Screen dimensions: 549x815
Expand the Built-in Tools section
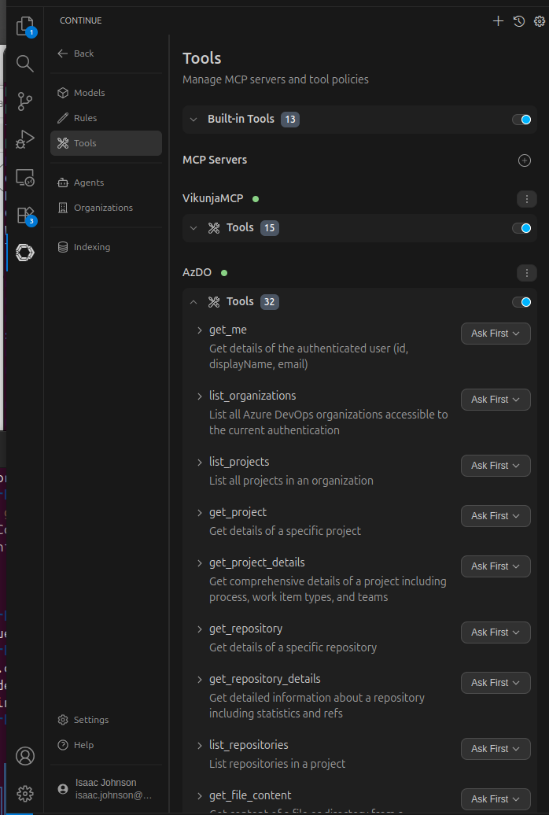pos(193,120)
